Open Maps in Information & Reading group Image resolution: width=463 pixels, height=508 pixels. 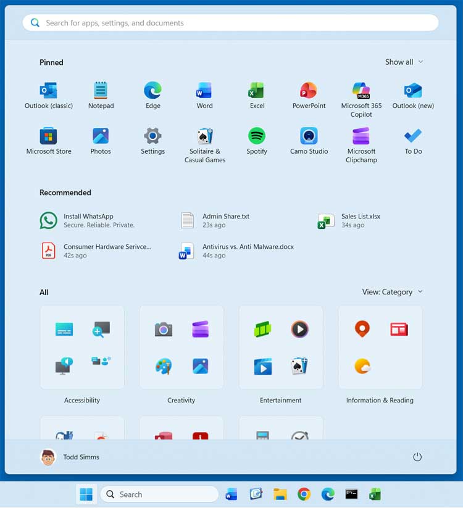click(x=362, y=329)
